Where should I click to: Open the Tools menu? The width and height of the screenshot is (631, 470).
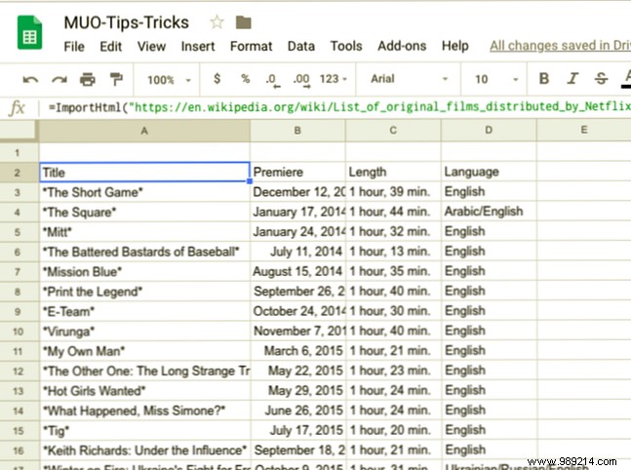346,46
